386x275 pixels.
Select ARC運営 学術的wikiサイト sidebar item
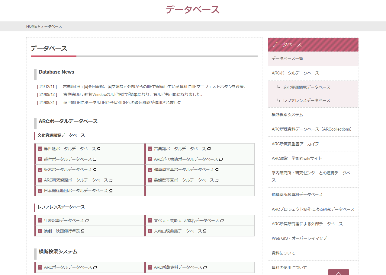pyautogui.click(x=313, y=158)
